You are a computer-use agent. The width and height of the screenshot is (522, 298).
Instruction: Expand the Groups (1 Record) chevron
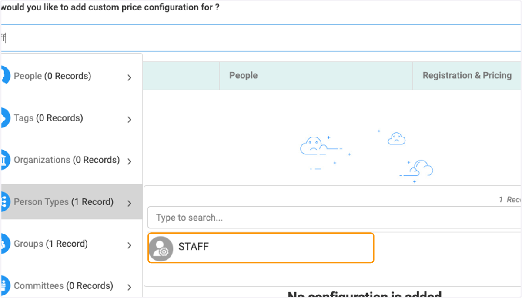(x=129, y=245)
